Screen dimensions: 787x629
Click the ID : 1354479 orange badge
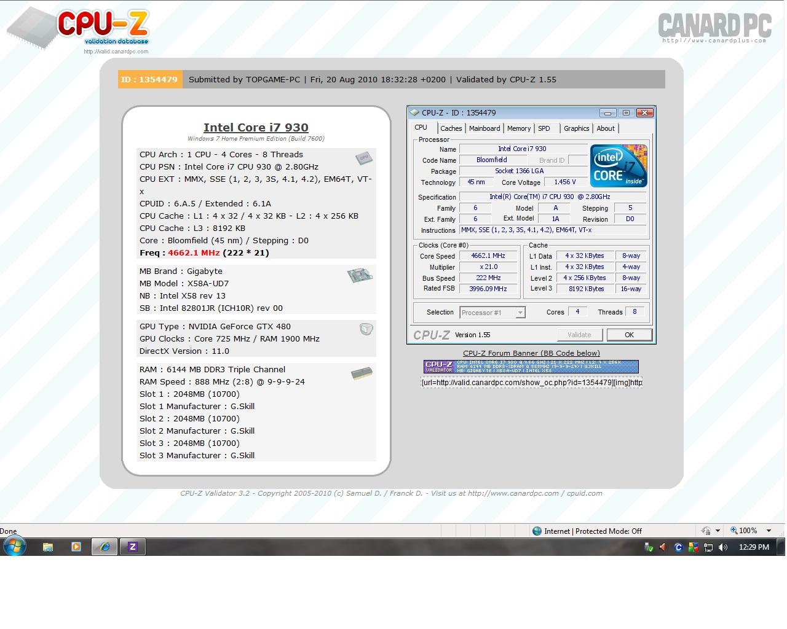[150, 79]
